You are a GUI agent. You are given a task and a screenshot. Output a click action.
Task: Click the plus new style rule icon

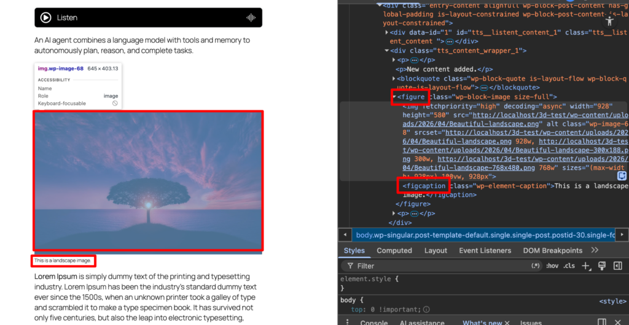(x=586, y=266)
